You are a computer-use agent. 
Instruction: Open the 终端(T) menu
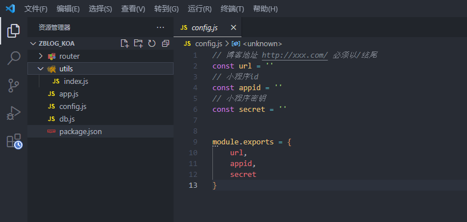232,9
